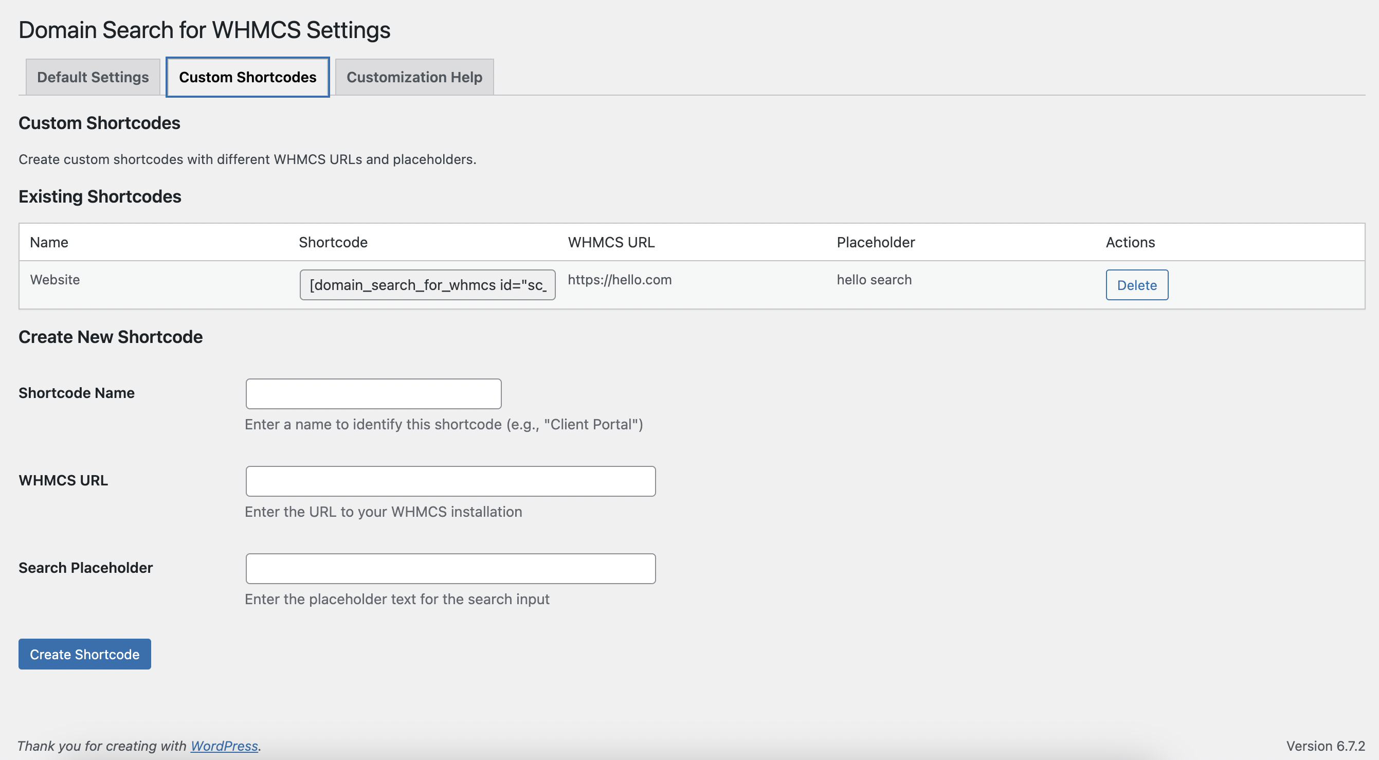The height and width of the screenshot is (760, 1379).
Task: Click the Name column header
Action: 49,242
